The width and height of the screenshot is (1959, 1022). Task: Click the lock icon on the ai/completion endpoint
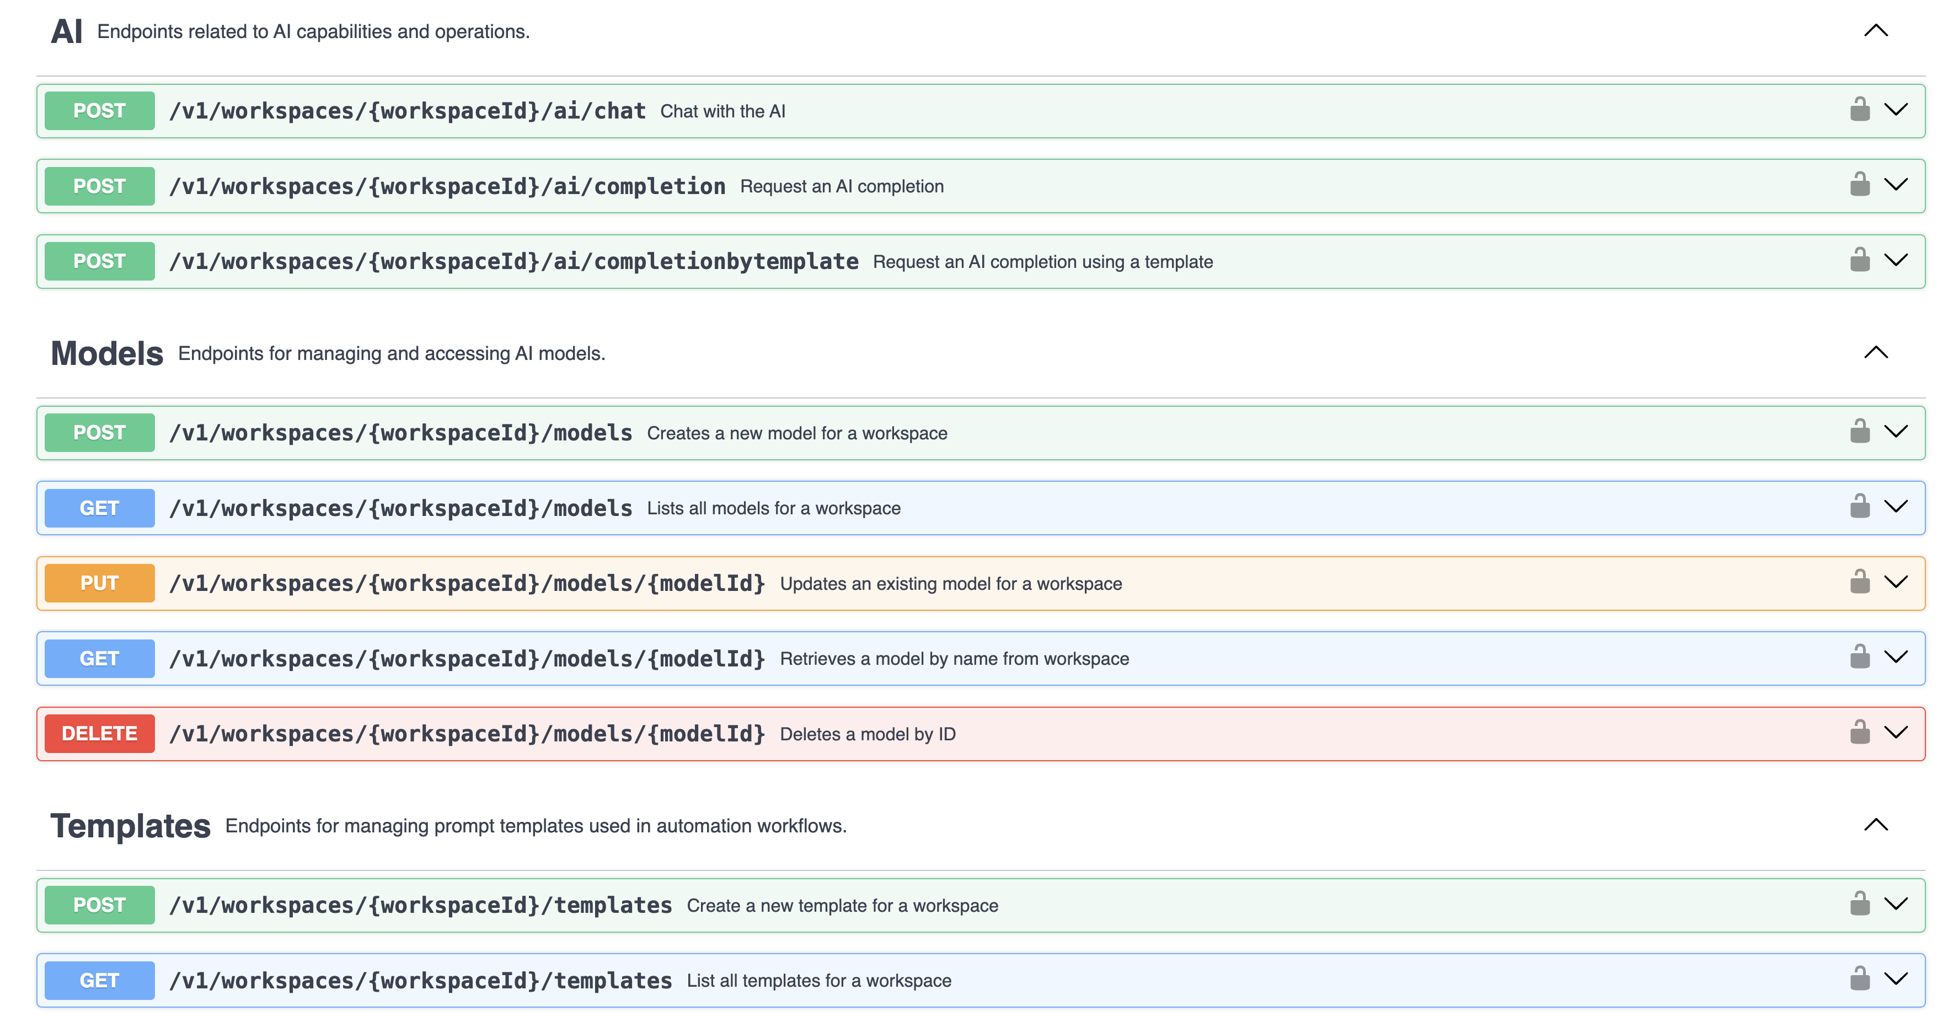click(x=1860, y=184)
